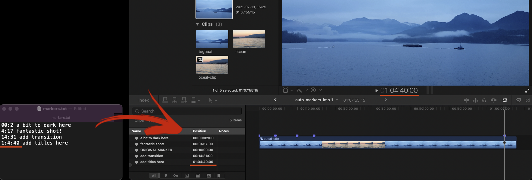
Task: Click the retime speedometer icon
Action: tap(313, 90)
